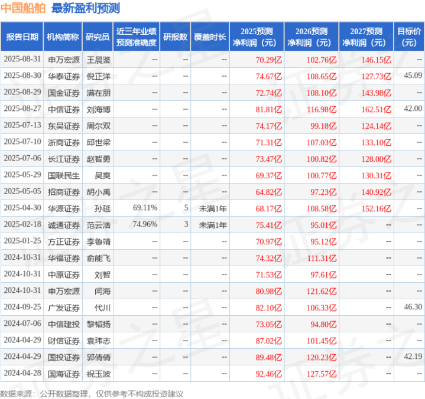This screenshot has width=425, height=399.
Task: Click analyst name 满在朋
Action: (x=98, y=93)
